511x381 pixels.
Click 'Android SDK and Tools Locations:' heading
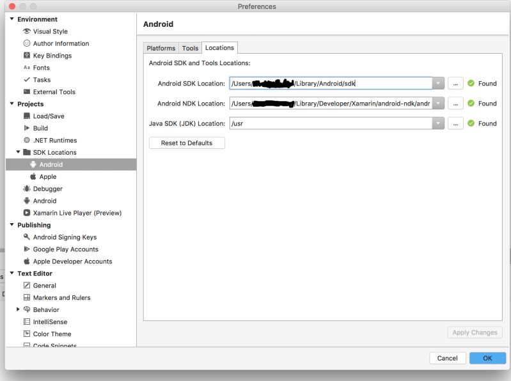200,63
